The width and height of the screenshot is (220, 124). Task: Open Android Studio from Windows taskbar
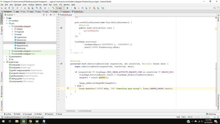click(24, 121)
